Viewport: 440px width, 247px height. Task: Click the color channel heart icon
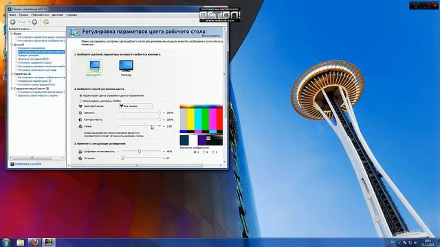click(x=80, y=106)
